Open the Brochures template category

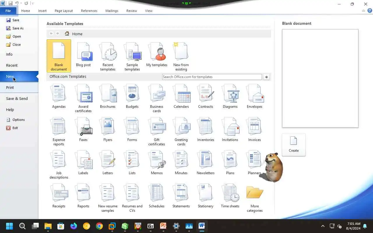tap(108, 96)
